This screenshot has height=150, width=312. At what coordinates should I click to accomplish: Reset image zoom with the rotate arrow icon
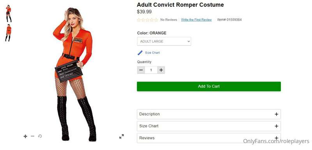[40, 136]
